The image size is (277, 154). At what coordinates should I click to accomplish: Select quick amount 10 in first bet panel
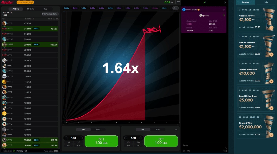(x=68, y=142)
